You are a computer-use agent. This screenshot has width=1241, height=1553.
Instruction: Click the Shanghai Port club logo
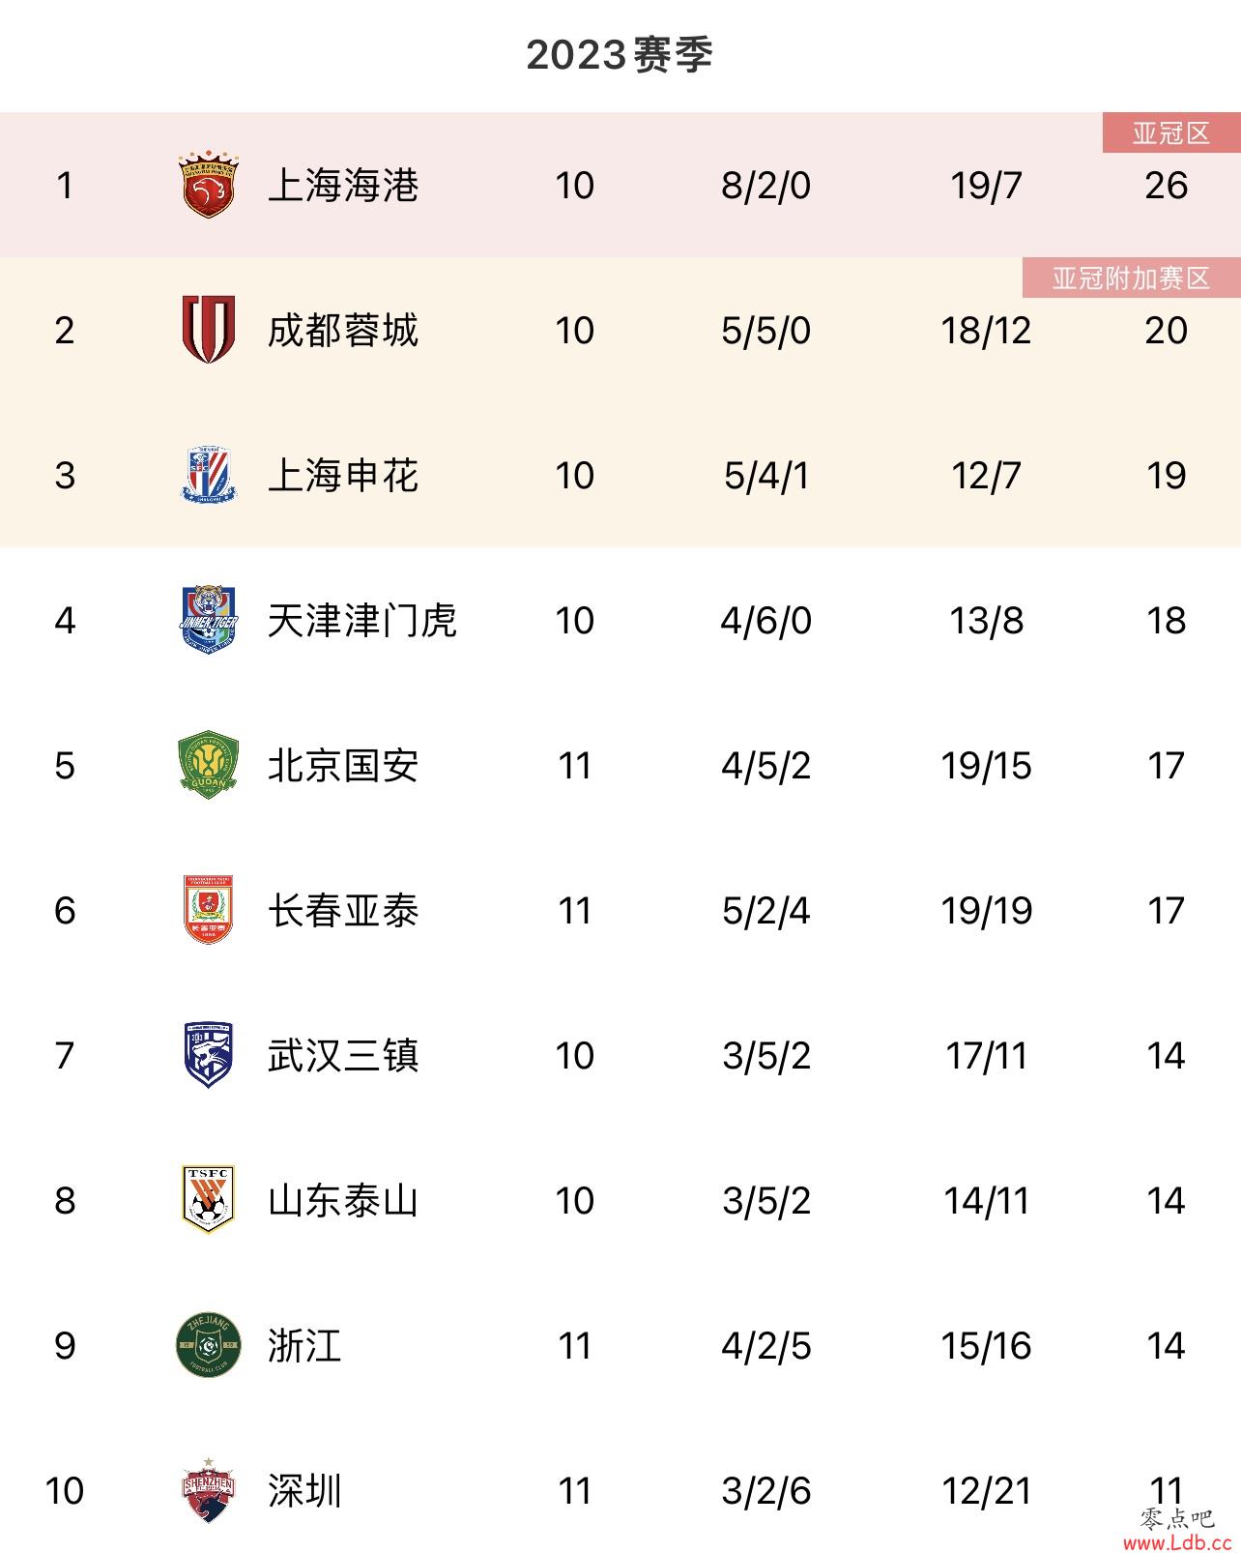(208, 185)
